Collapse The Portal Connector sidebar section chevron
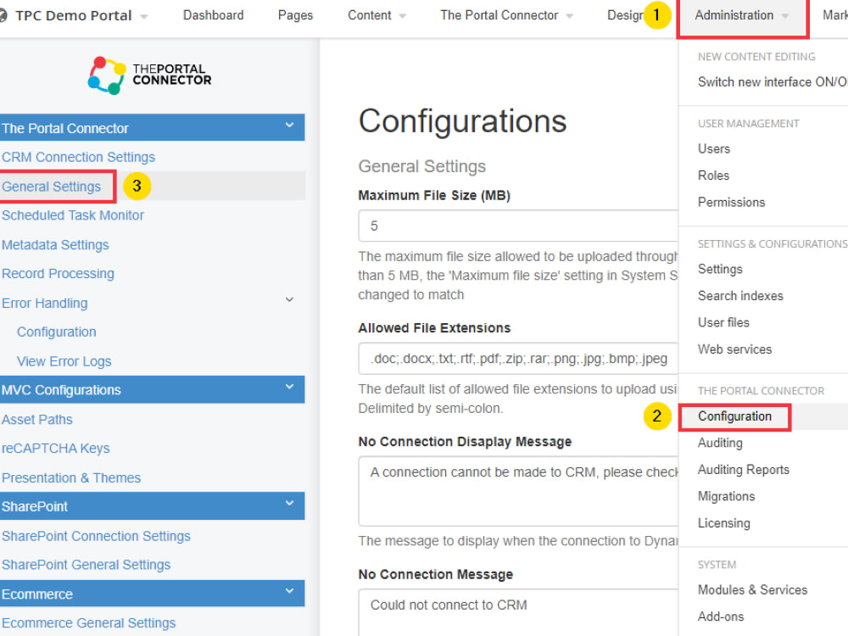Image resolution: width=848 pixels, height=636 pixels. [x=290, y=126]
